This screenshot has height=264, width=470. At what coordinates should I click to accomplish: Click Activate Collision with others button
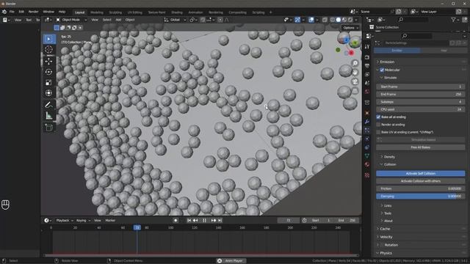pyautogui.click(x=420, y=181)
